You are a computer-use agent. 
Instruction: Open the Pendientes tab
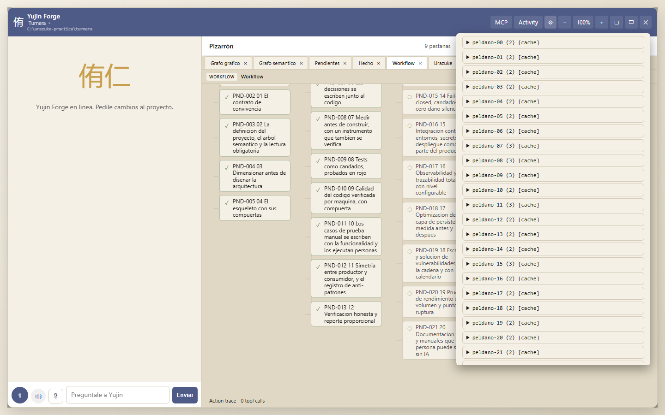coord(327,63)
